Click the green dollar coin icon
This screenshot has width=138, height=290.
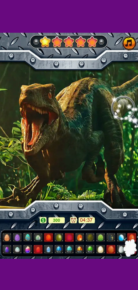pyautogui.click(x=43, y=220)
